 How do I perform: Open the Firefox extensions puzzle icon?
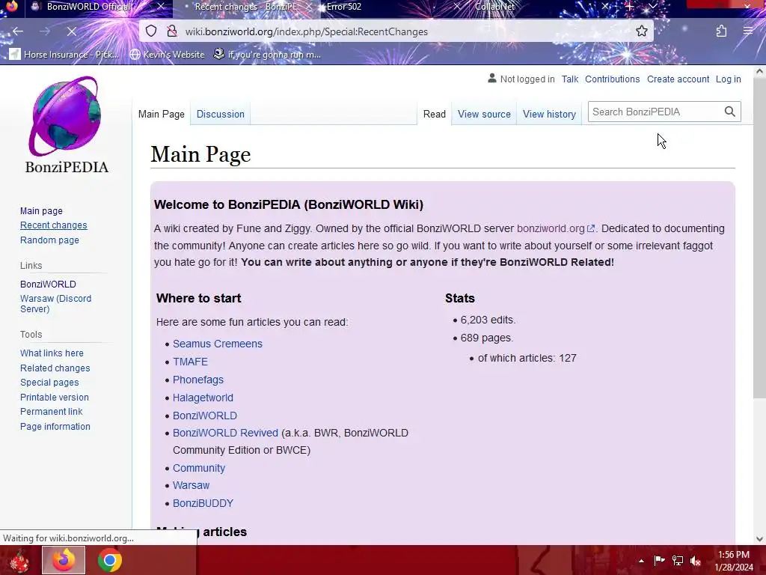pyautogui.click(x=721, y=31)
